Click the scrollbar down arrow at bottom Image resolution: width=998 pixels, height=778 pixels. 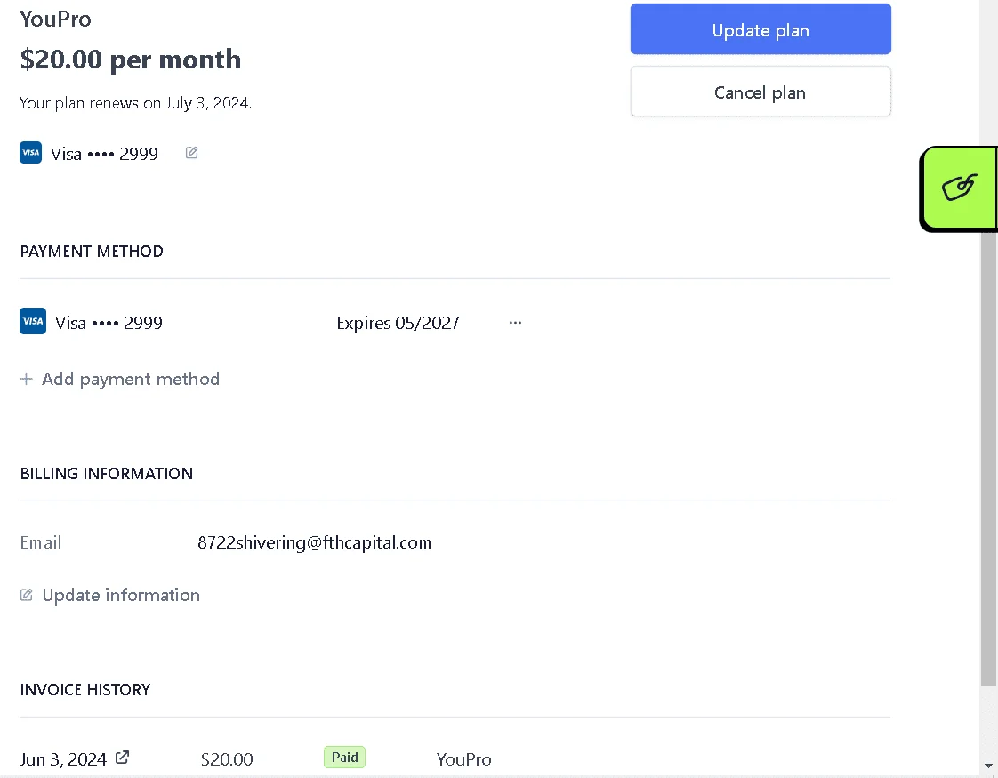coord(988,766)
